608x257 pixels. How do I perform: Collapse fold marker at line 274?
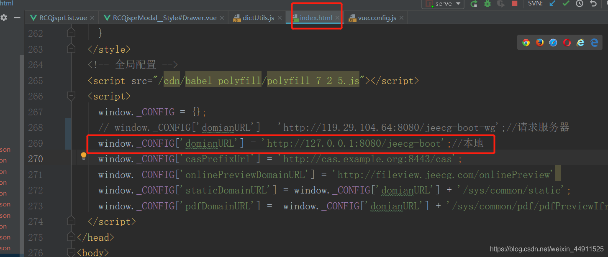[71, 221]
